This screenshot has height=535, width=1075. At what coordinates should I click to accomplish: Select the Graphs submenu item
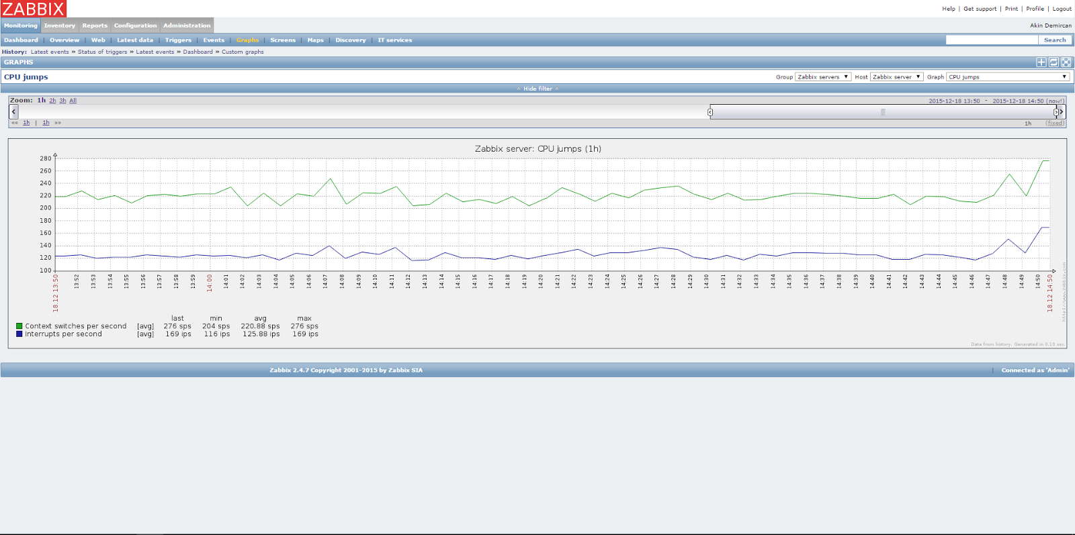(x=247, y=40)
